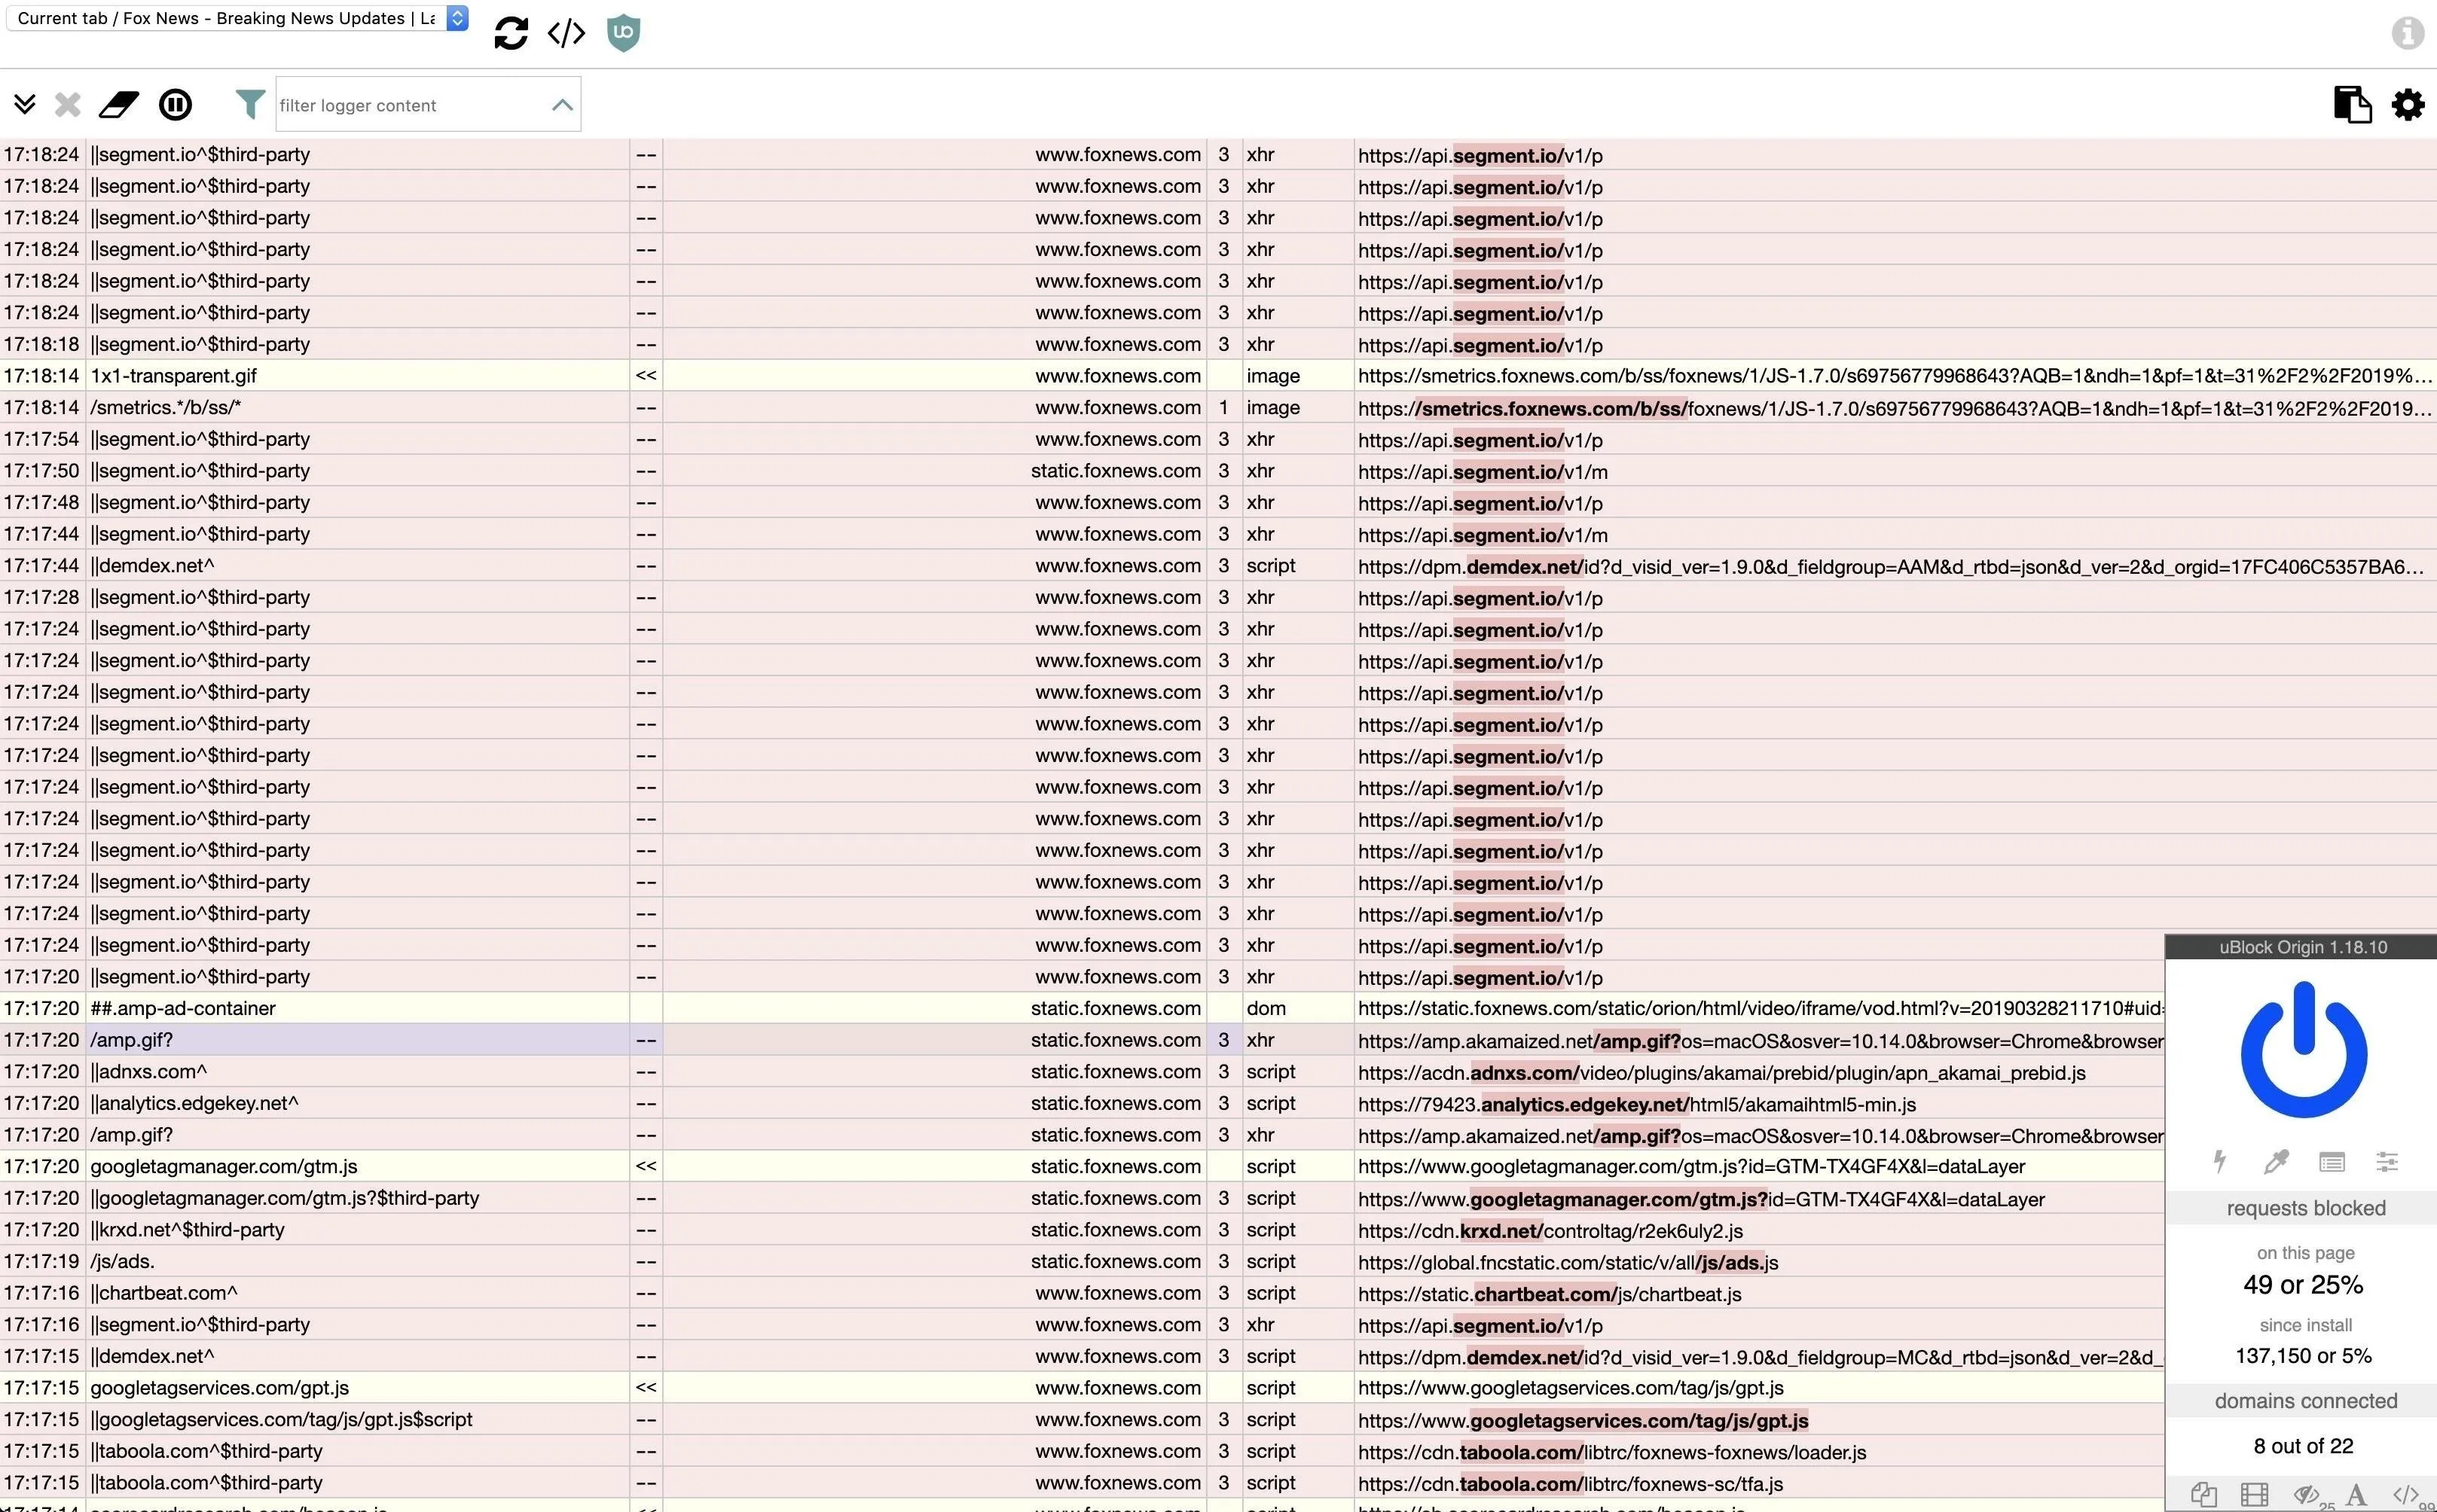Click the 49 or 25% on-this-page statistic
The height and width of the screenshot is (1512, 2437).
2303,1285
